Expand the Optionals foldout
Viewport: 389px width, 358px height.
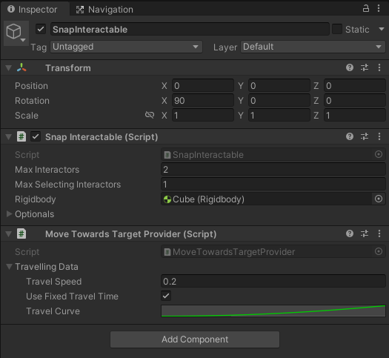9,214
